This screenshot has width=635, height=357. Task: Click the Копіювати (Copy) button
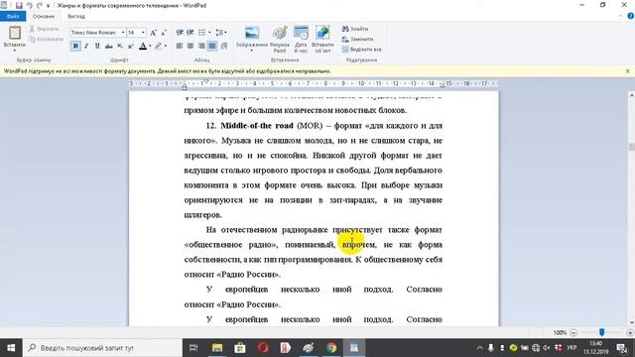(47, 39)
